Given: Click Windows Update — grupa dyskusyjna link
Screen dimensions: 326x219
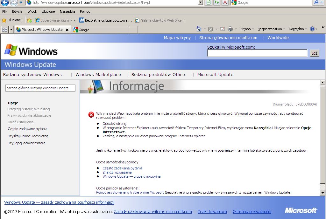Looking at the screenshot, I should (x=131, y=176).
